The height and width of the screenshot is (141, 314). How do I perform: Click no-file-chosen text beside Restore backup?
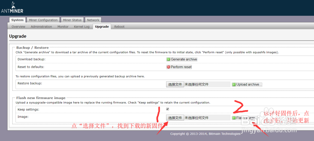pos(197,84)
